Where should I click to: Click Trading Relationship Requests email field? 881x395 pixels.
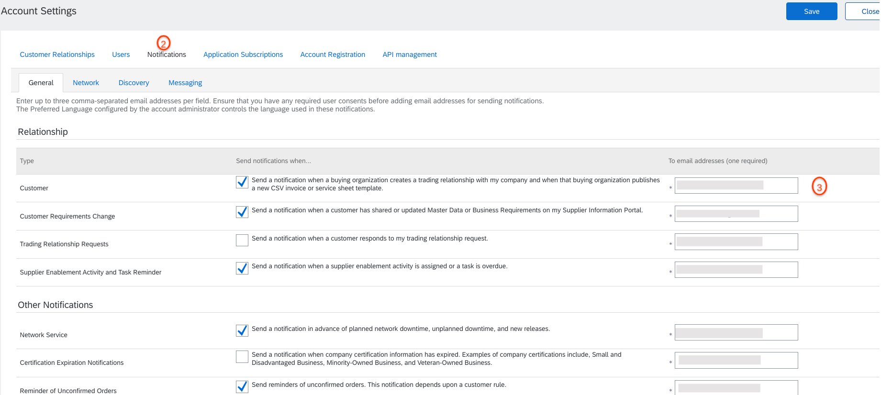click(x=736, y=241)
